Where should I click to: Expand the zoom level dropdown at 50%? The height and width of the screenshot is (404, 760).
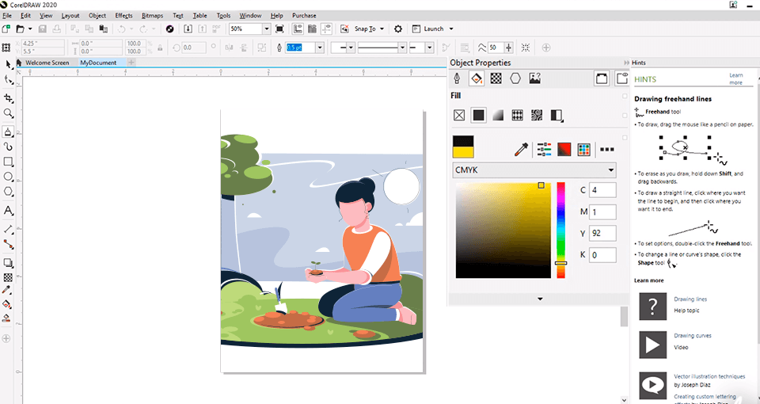(278, 29)
